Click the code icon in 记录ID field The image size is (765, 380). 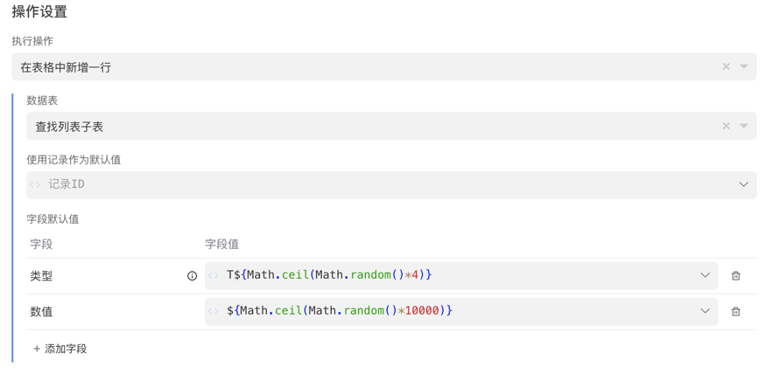point(36,185)
